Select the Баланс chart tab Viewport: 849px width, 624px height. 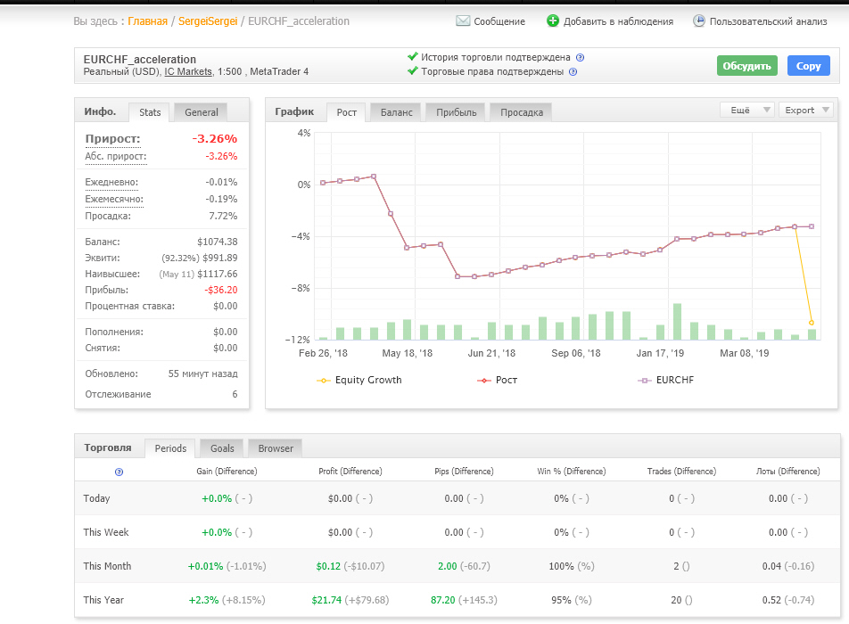click(x=396, y=112)
